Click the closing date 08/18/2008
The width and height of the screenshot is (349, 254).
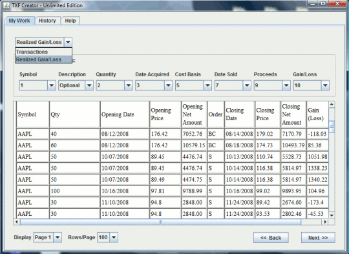pyautogui.click(x=240, y=145)
